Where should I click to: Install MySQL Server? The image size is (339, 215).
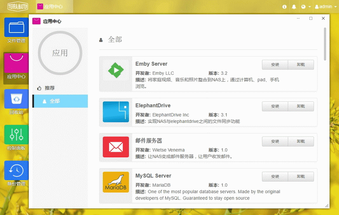point(275,177)
